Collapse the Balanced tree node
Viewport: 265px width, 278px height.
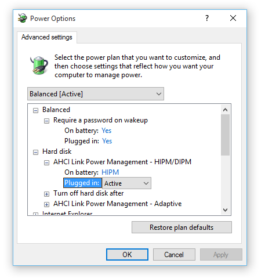click(x=35, y=110)
